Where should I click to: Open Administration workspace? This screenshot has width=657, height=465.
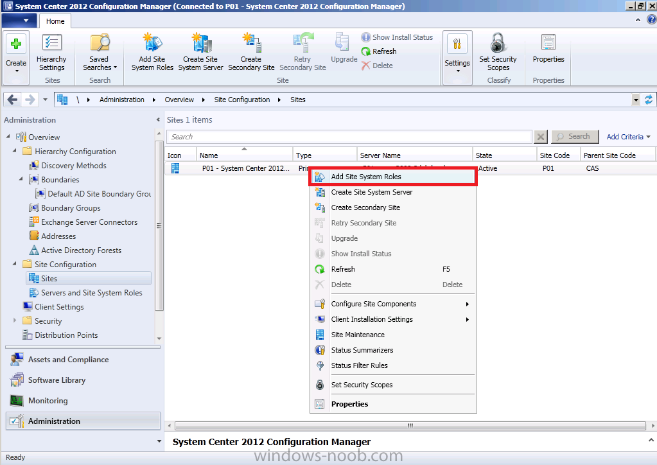pos(83,421)
